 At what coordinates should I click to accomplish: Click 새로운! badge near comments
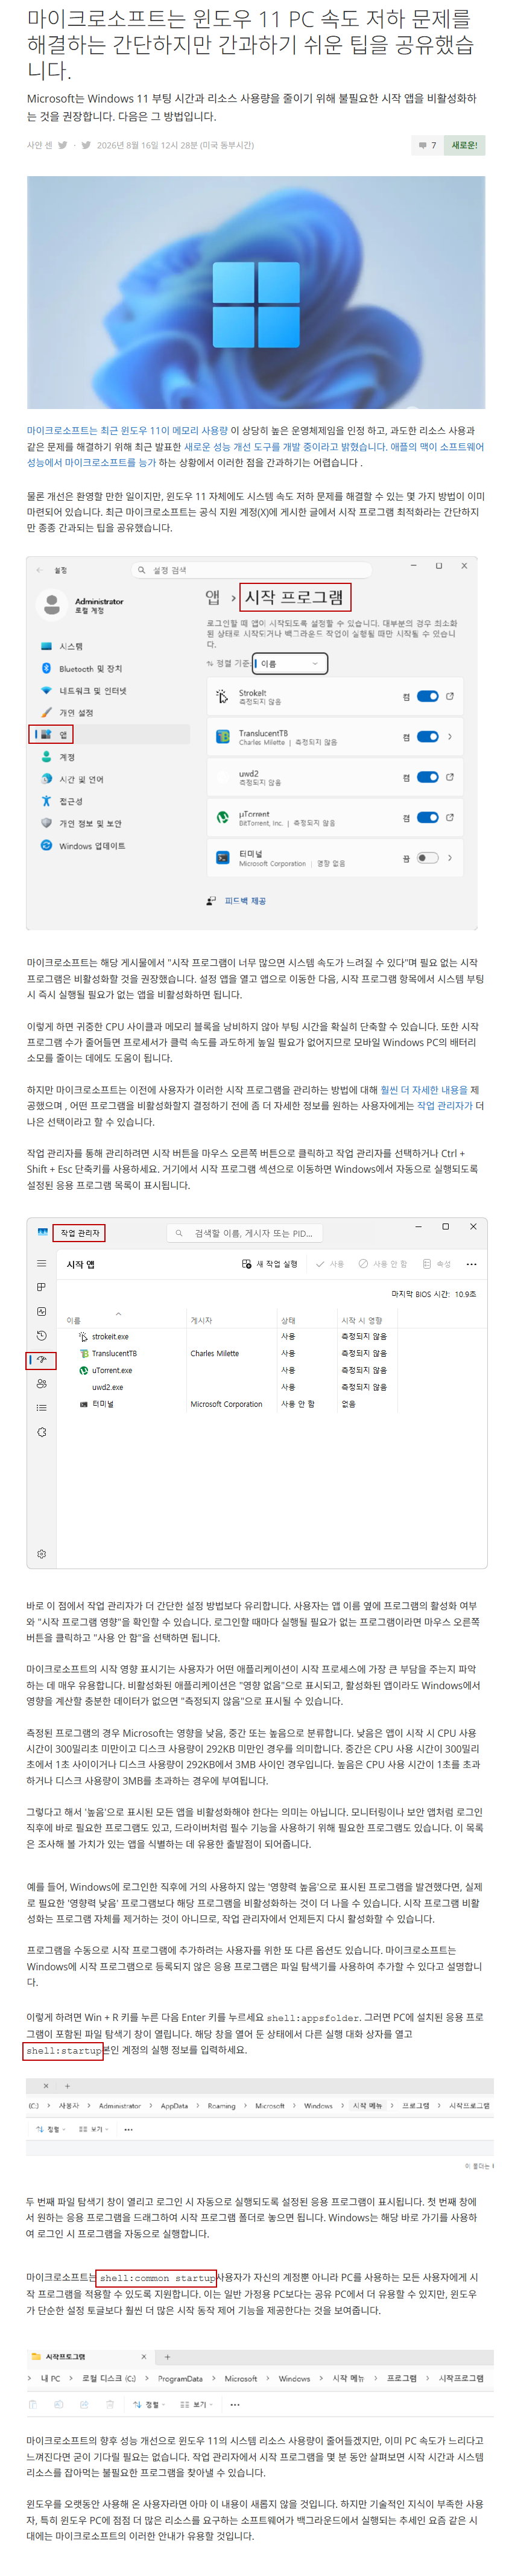[464, 145]
